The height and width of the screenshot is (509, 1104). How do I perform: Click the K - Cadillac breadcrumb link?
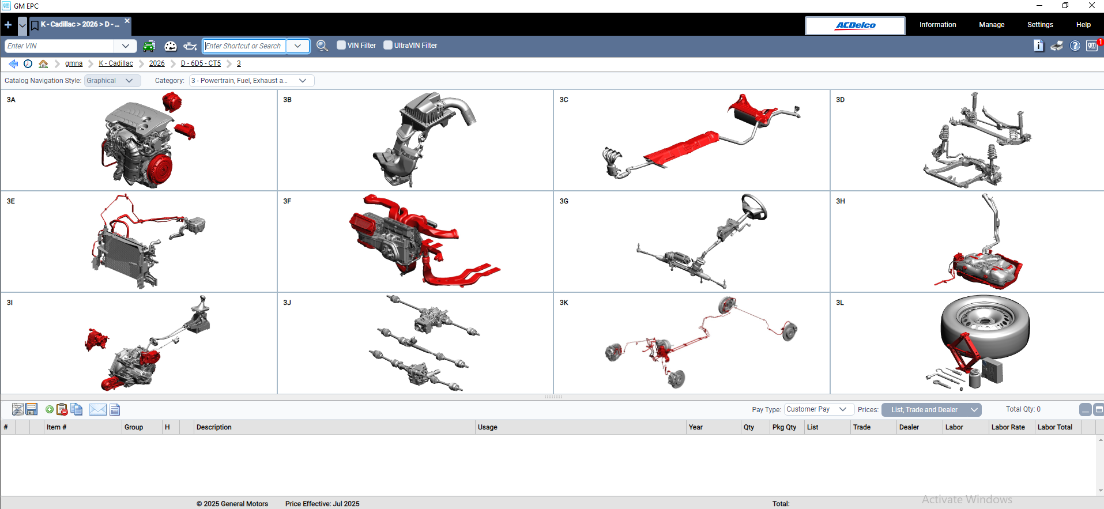pos(116,63)
